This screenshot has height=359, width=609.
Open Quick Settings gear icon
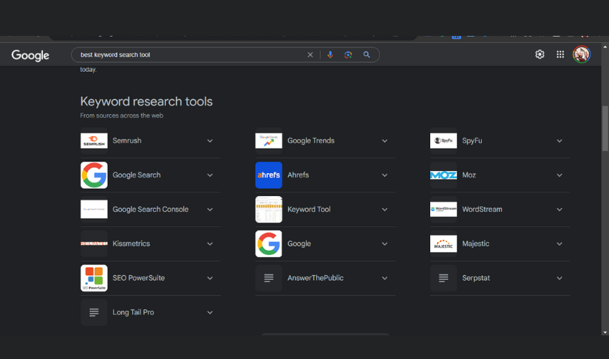[x=539, y=55]
